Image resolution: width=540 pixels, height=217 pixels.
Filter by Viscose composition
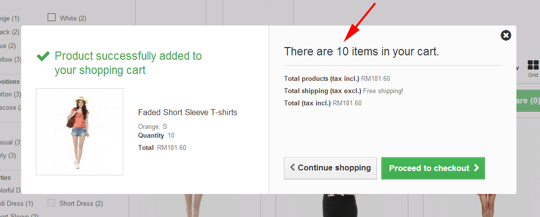(x=10, y=108)
